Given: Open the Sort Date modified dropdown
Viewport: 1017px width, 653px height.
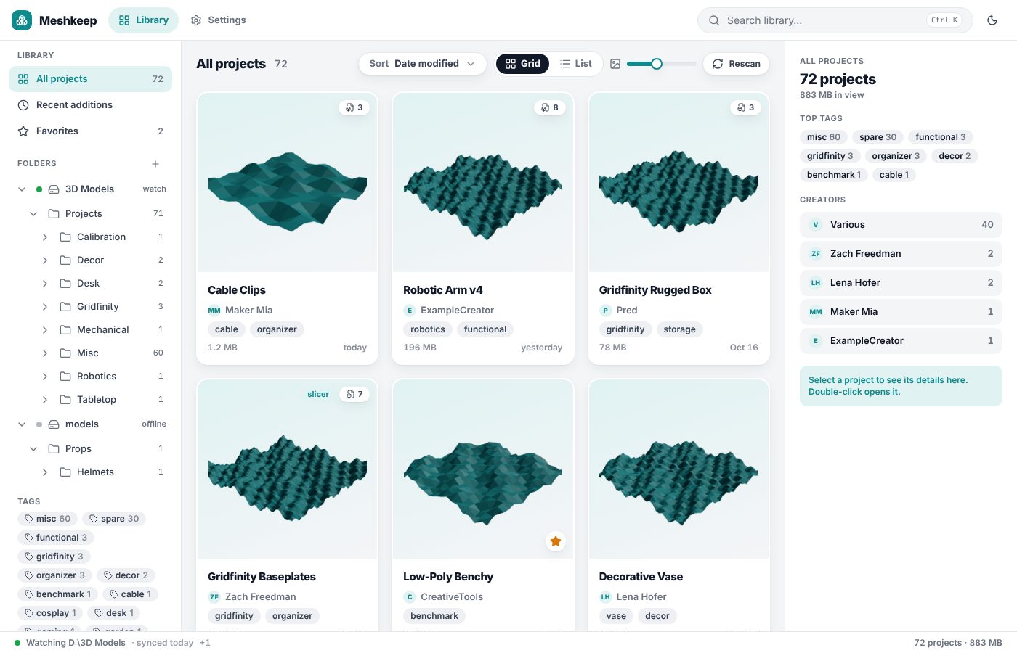Looking at the screenshot, I should pyautogui.click(x=422, y=64).
